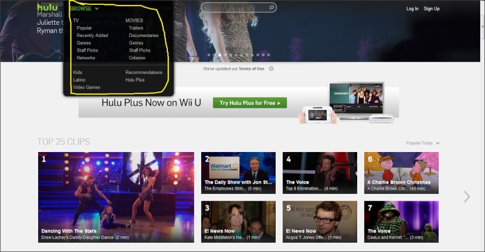The width and height of the screenshot is (485, 252).
Task: Click the hulu logo
Action: [47, 7]
